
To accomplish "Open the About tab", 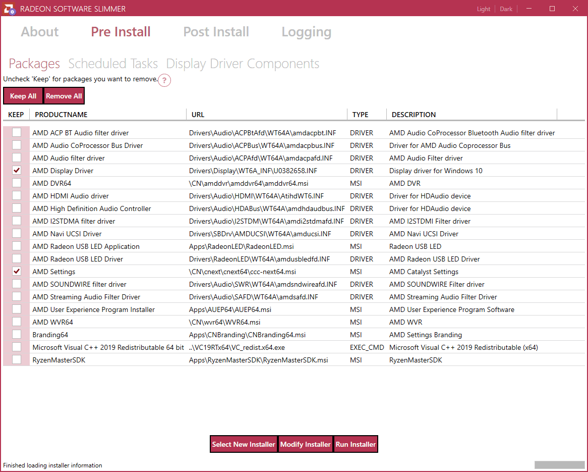I will [40, 31].
